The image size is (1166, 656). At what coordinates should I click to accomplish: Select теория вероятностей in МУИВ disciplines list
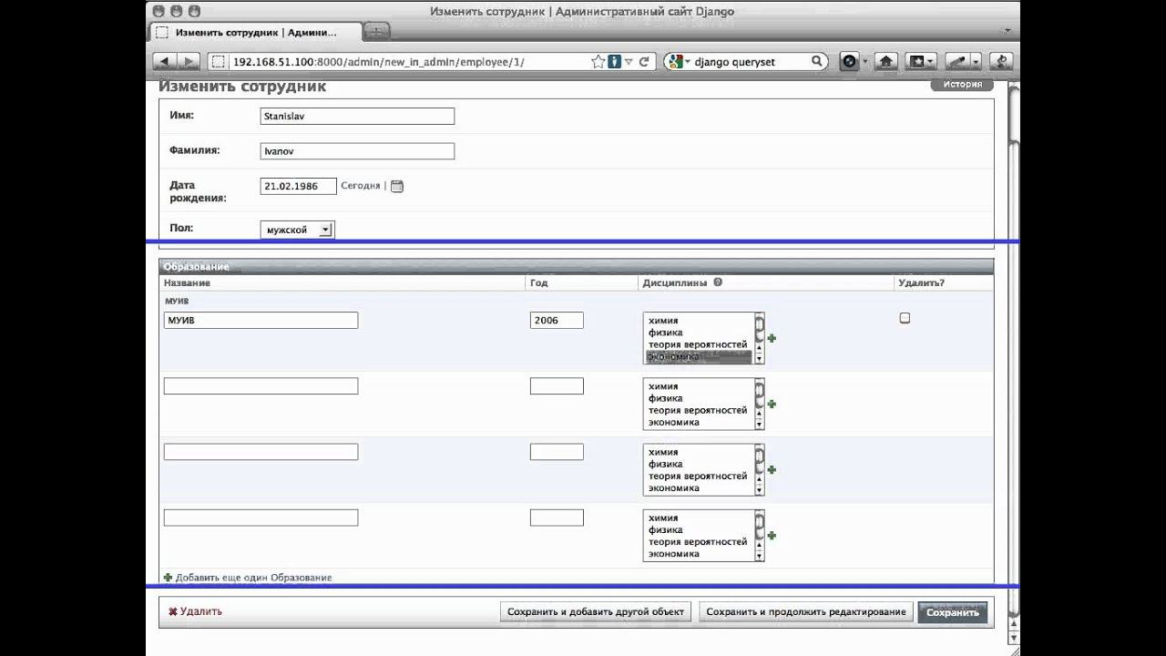pyautogui.click(x=699, y=344)
